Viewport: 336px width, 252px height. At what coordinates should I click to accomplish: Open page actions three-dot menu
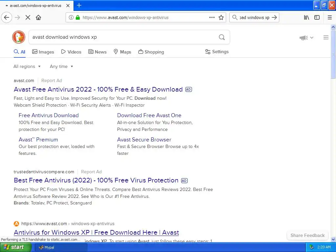212,17
